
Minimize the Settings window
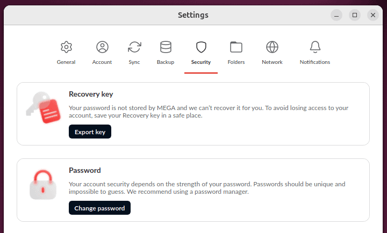(x=336, y=15)
